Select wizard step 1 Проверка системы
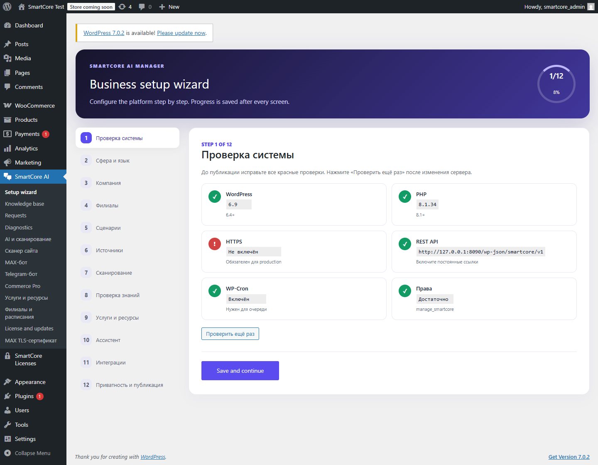This screenshot has width=598, height=465. [x=127, y=138]
